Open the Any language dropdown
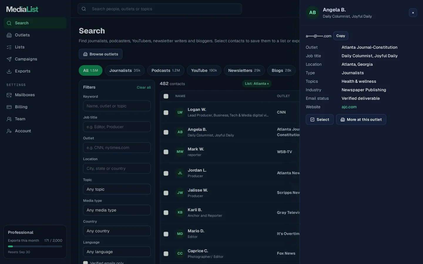 (x=117, y=252)
